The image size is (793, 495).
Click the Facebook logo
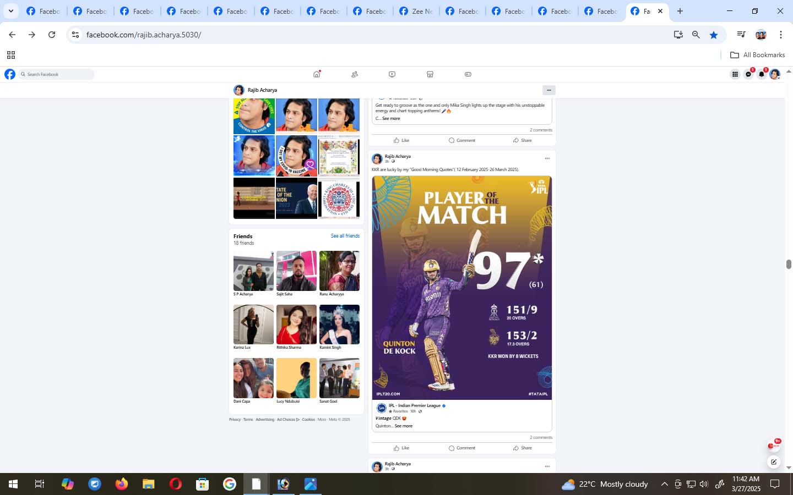pos(10,74)
